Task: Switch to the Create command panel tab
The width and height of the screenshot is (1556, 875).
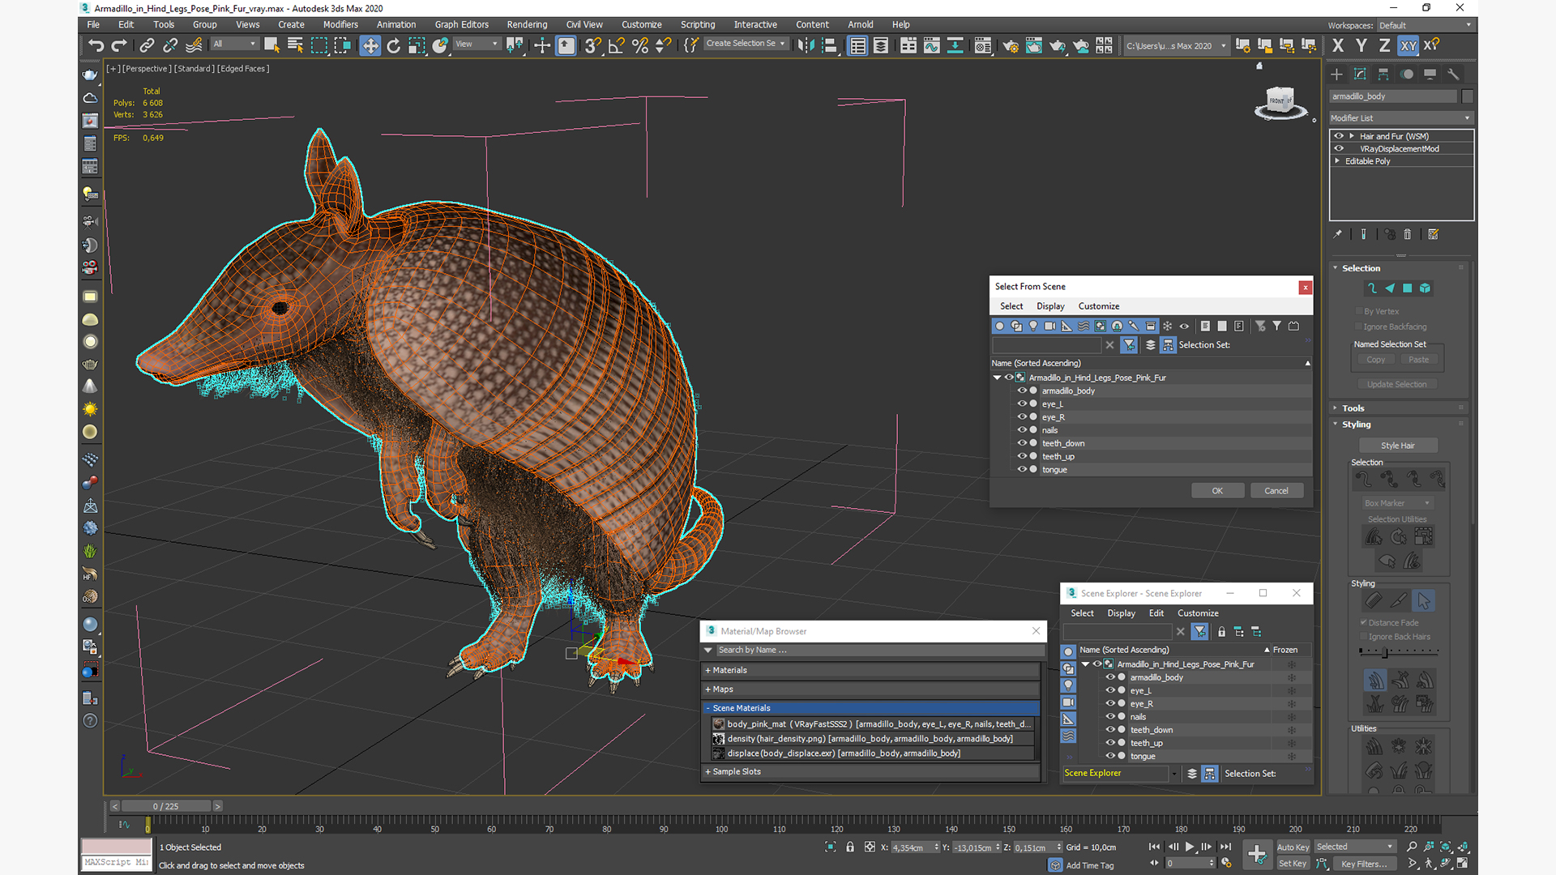Action: click(x=1336, y=74)
